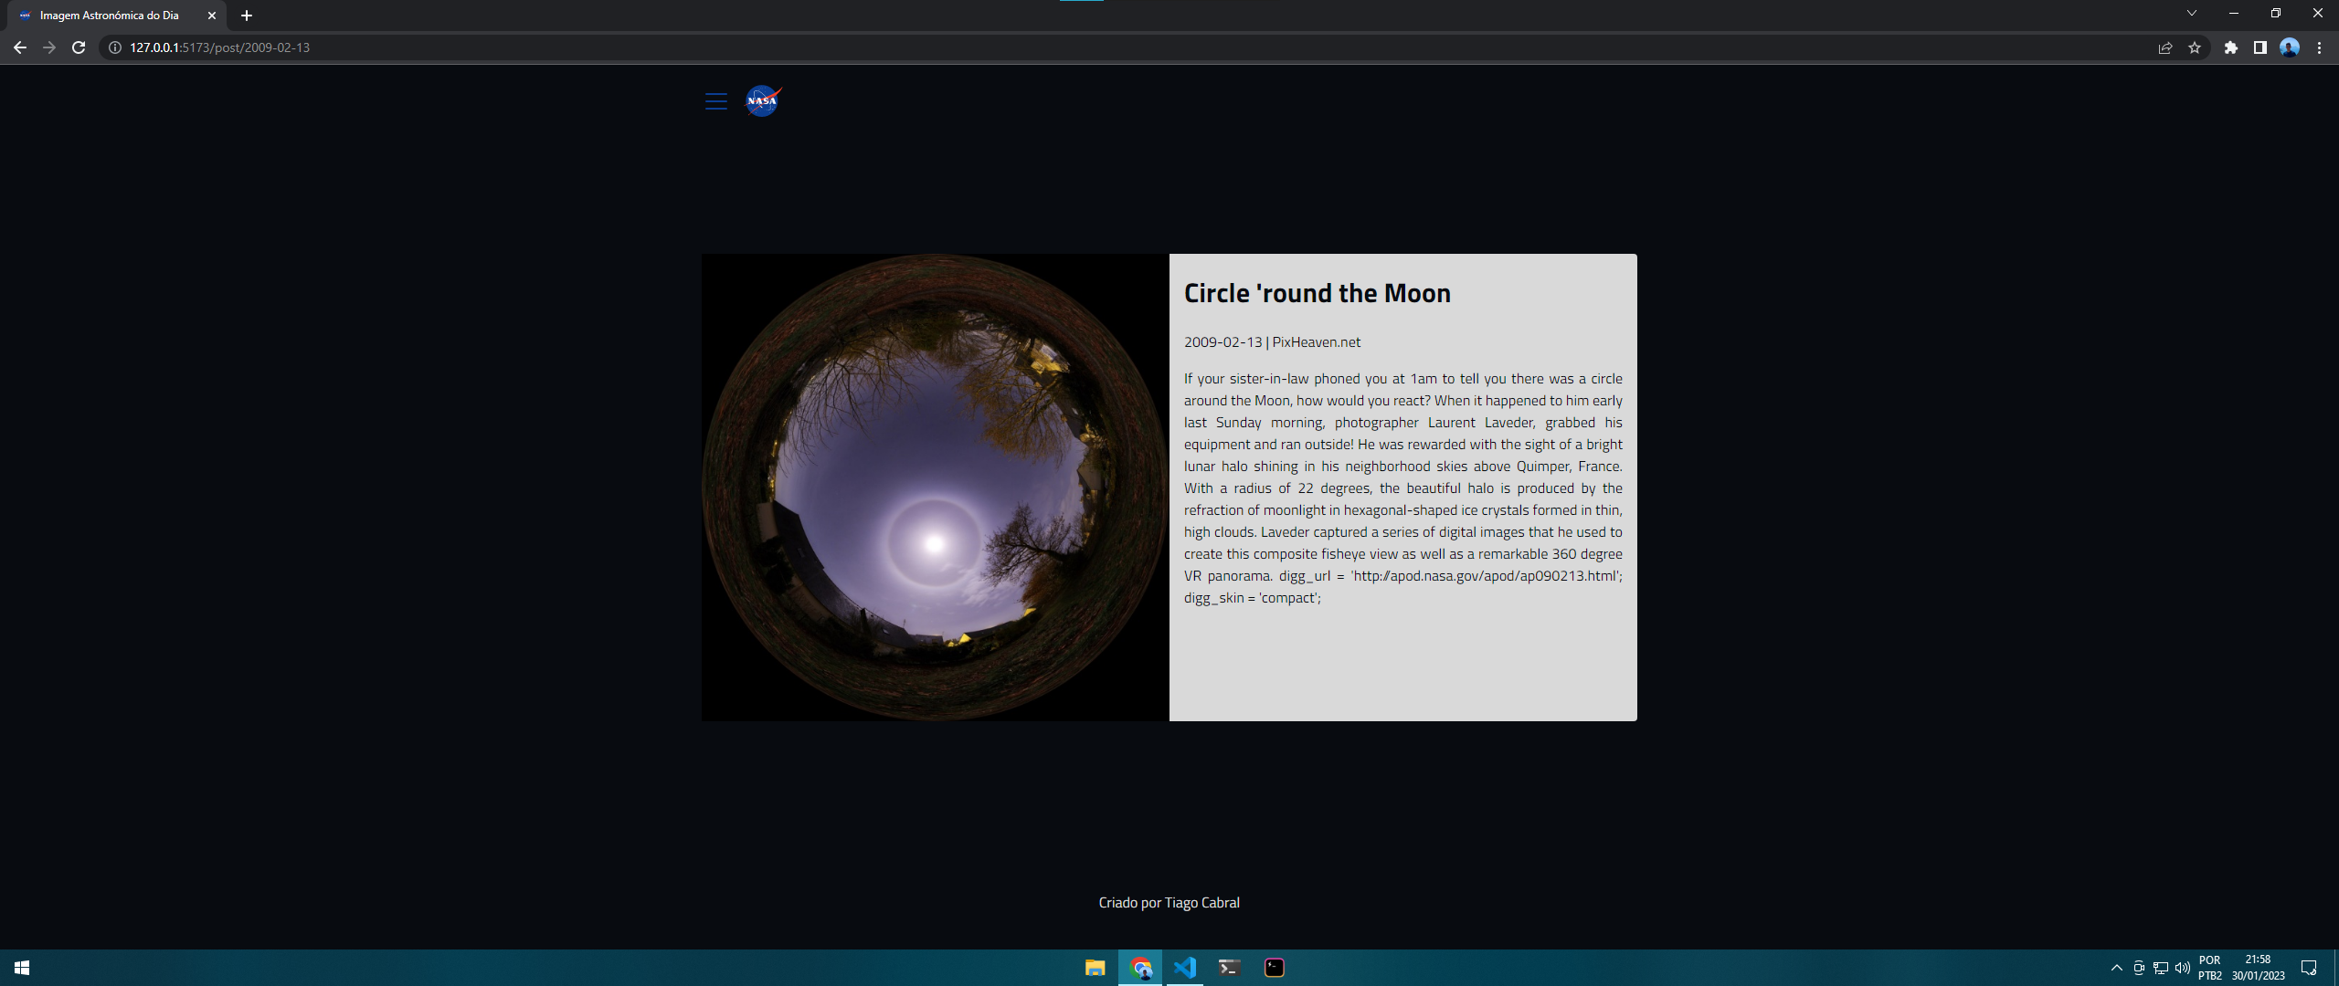Select the Imagem Astronómica do Dia tab
The image size is (2339, 986).
click(110, 16)
